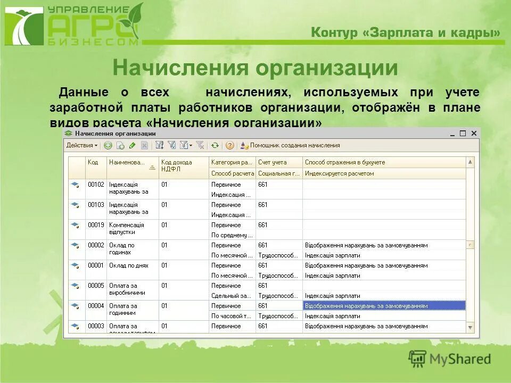Image resolution: width=511 pixels, height=383 pixels.
Task: Edit the current accrual with the pencil icon
Action: (132, 145)
